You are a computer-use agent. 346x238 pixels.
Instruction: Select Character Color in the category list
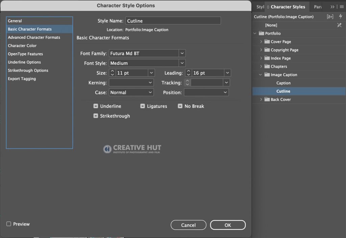tap(22, 46)
